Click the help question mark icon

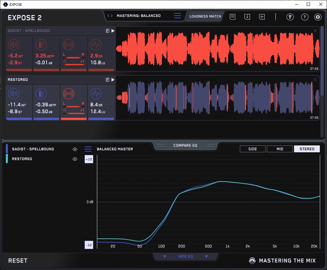304,17
